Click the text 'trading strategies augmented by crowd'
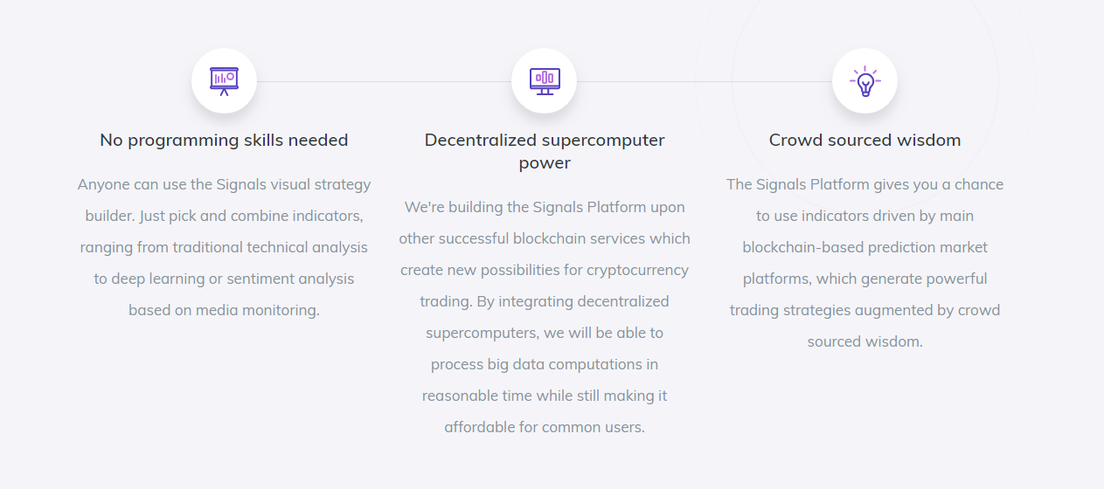The image size is (1104, 489). pos(865,310)
